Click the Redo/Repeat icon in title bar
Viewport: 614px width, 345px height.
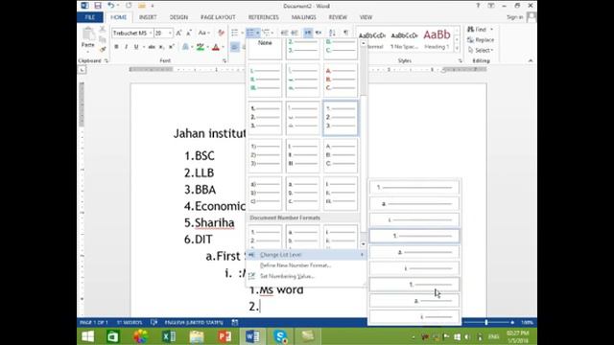click(x=129, y=6)
